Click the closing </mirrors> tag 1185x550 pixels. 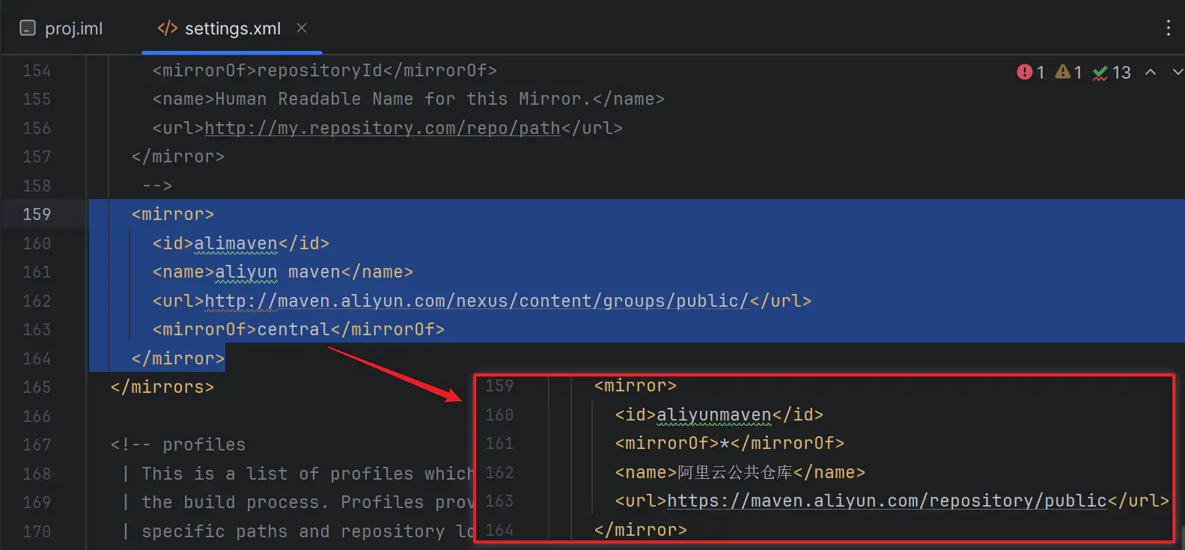(x=162, y=388)
